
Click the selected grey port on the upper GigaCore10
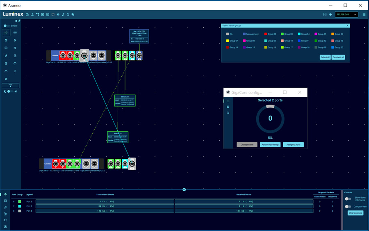coord(84,56)
